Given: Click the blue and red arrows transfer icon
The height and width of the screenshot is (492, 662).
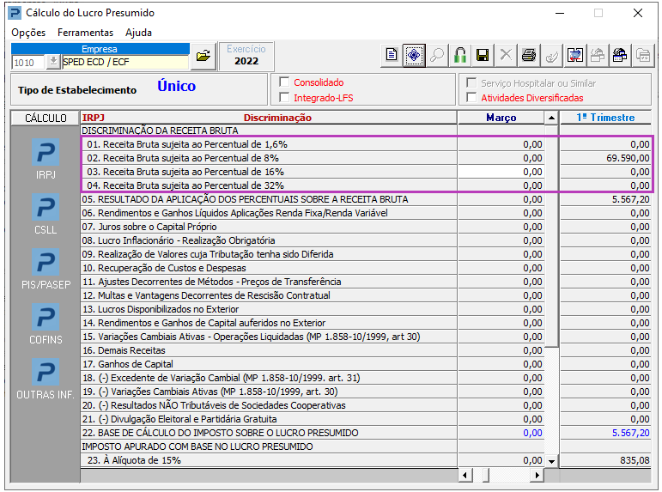Looking at the screenshot, I should tap(574, 55).
